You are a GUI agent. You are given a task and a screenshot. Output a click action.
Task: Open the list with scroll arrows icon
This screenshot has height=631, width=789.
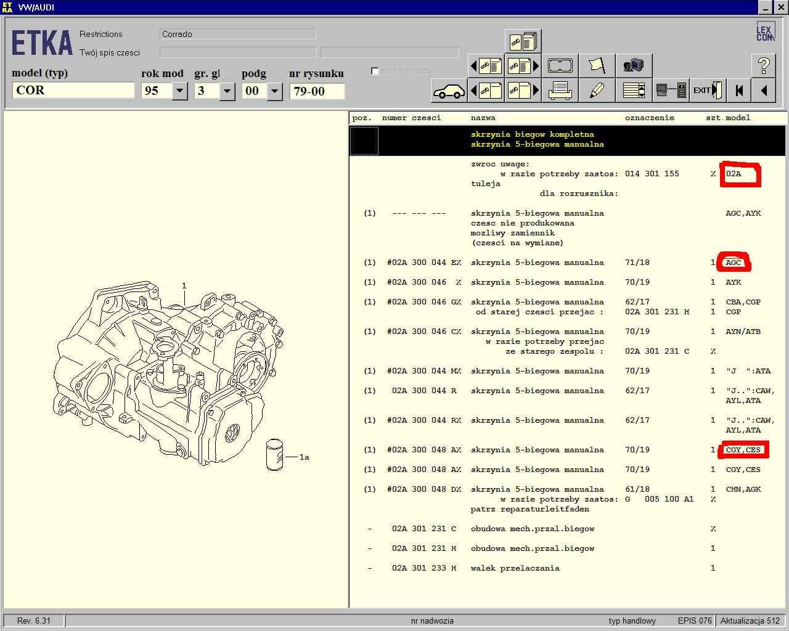633,91
